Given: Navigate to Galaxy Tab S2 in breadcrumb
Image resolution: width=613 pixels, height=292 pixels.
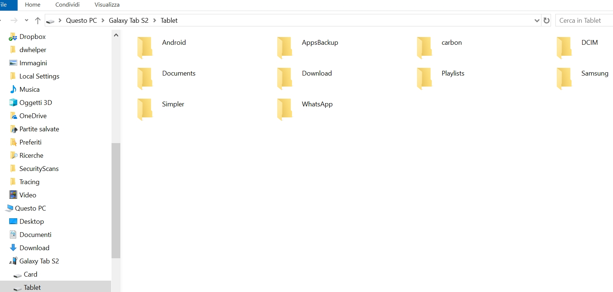Looking at the screenshot, I should tap(129, 21).
